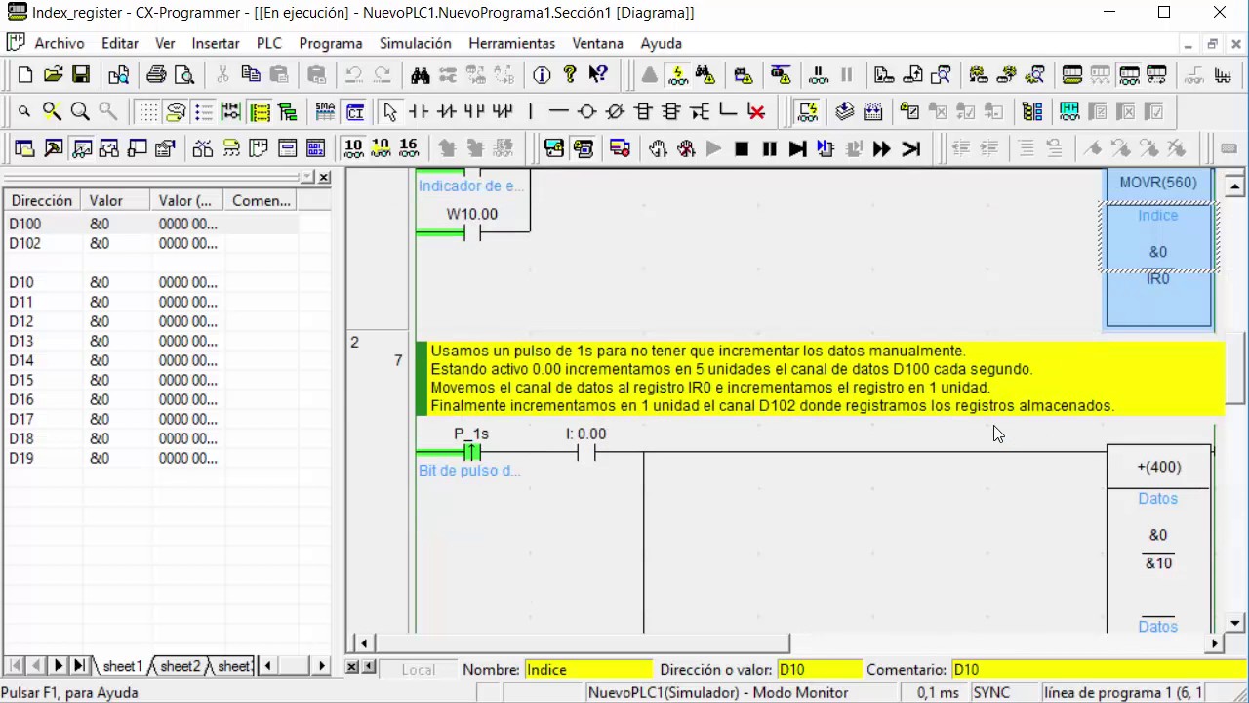Click the Copy toolbar icon
The image size is (1249, 703).
tap(251, 75)
